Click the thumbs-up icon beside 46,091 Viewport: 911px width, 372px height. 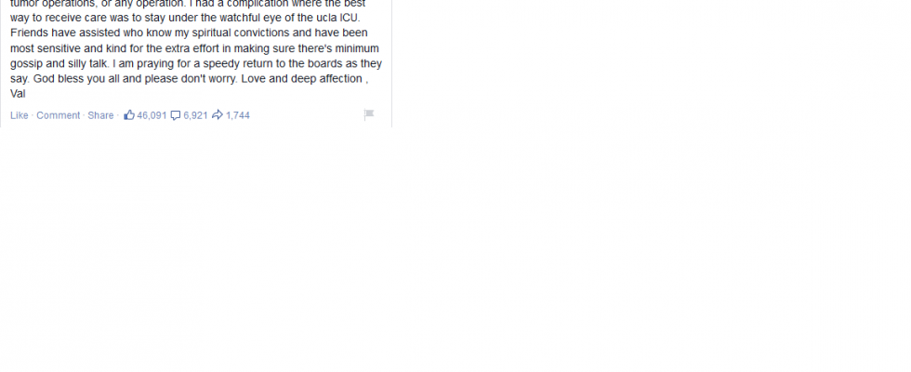click(129, 115)
